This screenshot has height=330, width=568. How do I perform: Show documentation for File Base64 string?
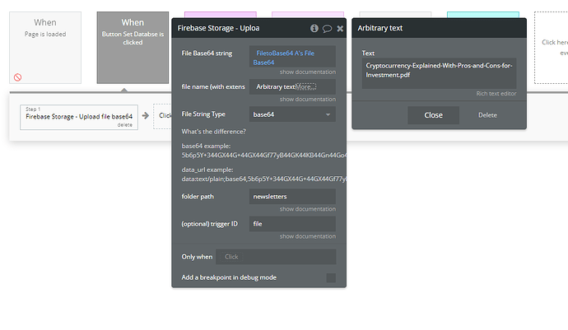click(308, 72)
